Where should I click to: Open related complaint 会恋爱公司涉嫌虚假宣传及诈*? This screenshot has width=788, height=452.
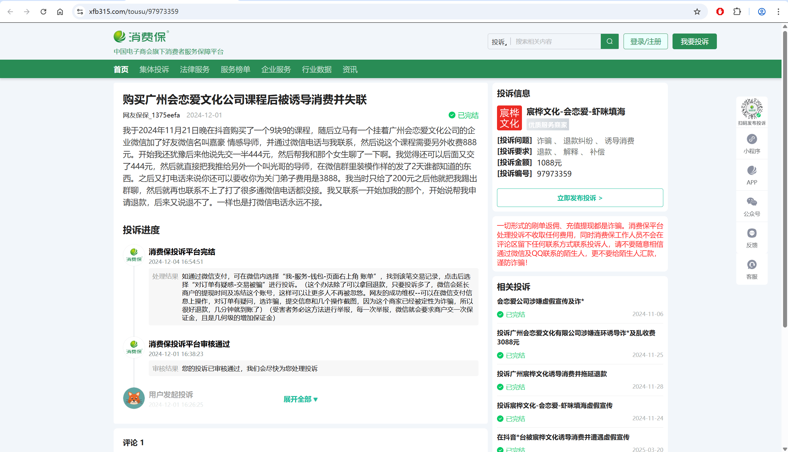540,301
